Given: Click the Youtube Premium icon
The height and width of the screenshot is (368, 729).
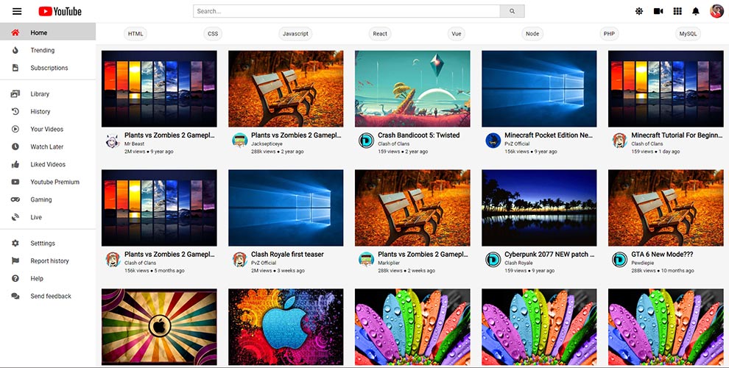Looking at the screenshot, I should click(15, 182).
